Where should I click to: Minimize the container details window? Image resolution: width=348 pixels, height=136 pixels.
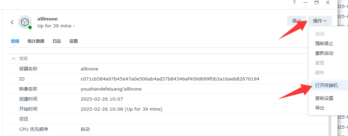pyautogui.click(x=305, y=3)
